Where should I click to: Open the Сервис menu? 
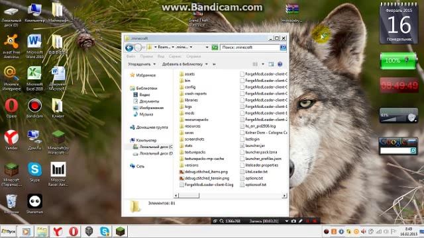[x=175, y=56]
